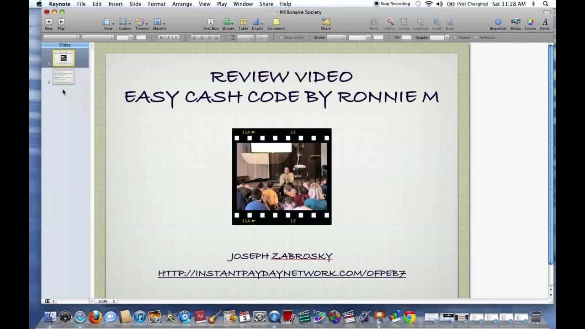Open Spotlight search magnifier
The width and height of the screenshot is (585, 329).
(x=545, y=4)
